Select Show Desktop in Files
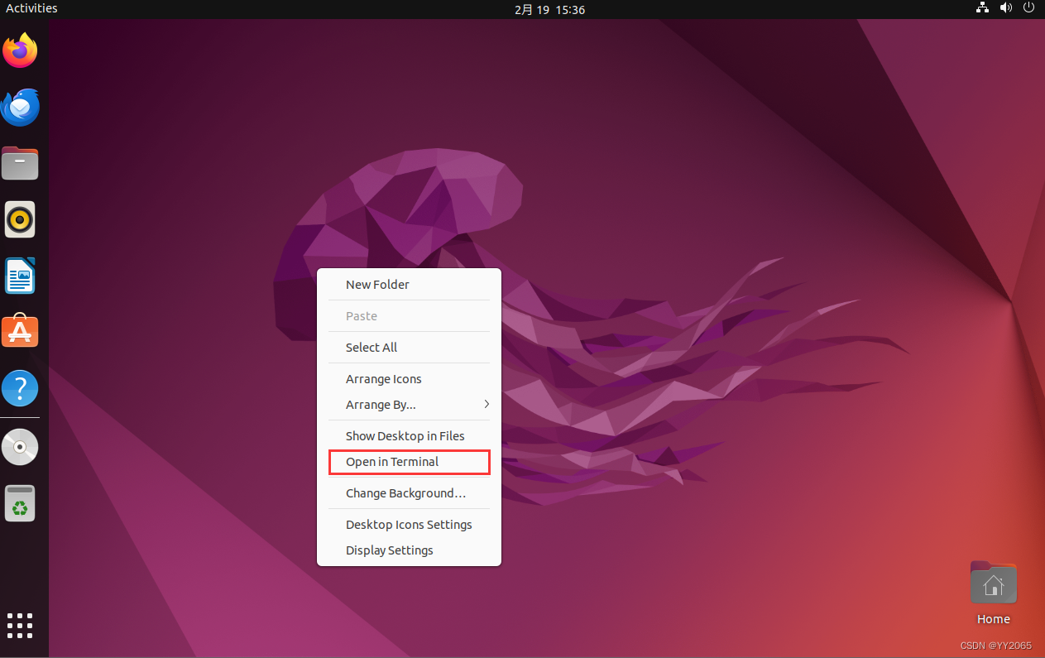The image size is (1045, 658). click(410, 436)
